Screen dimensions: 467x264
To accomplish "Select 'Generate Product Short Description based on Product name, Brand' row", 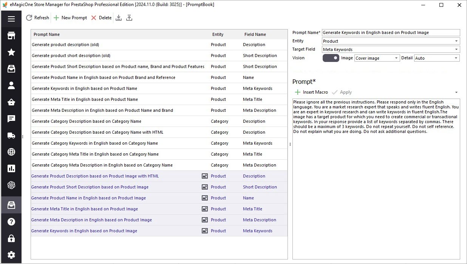I will pyautogui.click(x=159, y=66).
